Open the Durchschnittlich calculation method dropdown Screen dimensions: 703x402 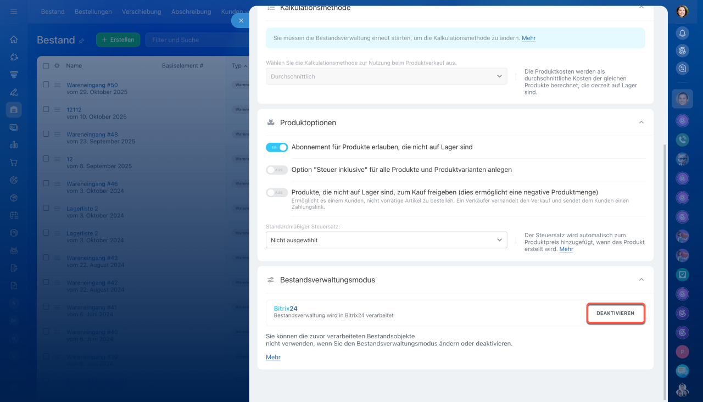point(386,76)
